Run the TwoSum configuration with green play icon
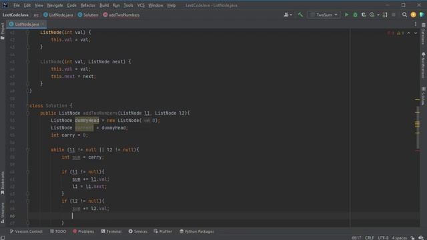Image resolution: width=427 pixels, height=240 pixels. [x=346, y=15]
